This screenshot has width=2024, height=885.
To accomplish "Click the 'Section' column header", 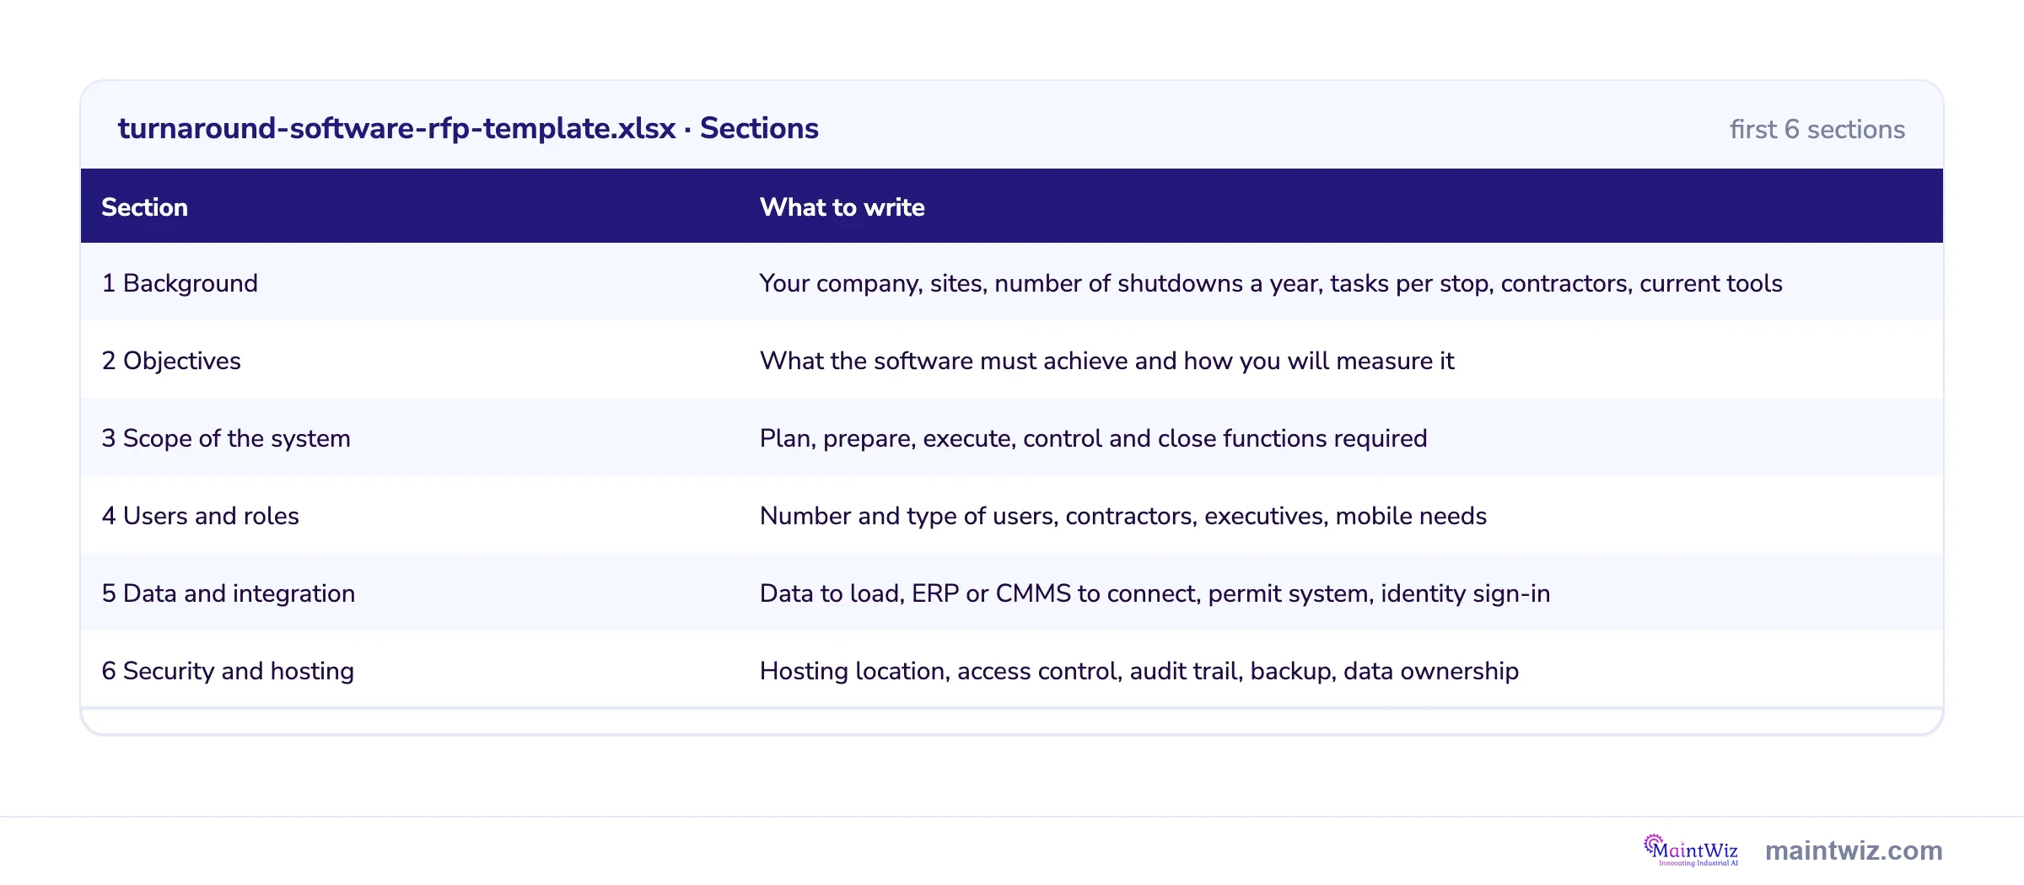I will click(144, 207).
